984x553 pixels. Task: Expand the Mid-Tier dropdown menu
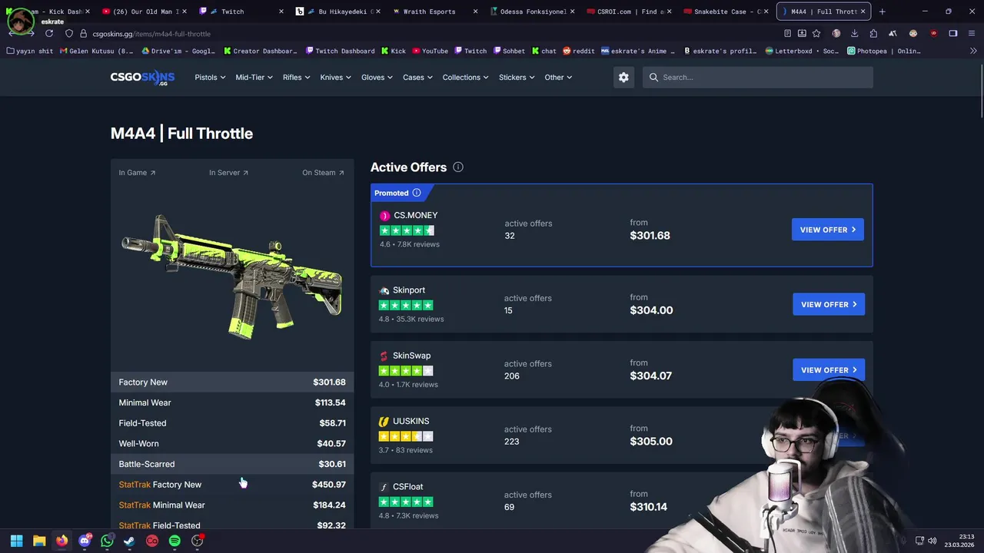coord(254,78)
